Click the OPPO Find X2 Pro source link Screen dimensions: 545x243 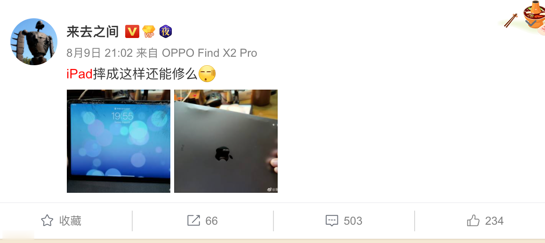click(209, 53)
